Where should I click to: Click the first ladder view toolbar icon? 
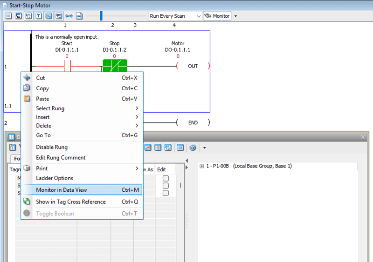(8, 16)
